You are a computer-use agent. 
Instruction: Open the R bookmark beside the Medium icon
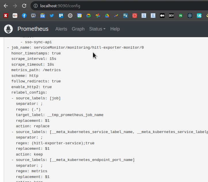coord(153,16)
